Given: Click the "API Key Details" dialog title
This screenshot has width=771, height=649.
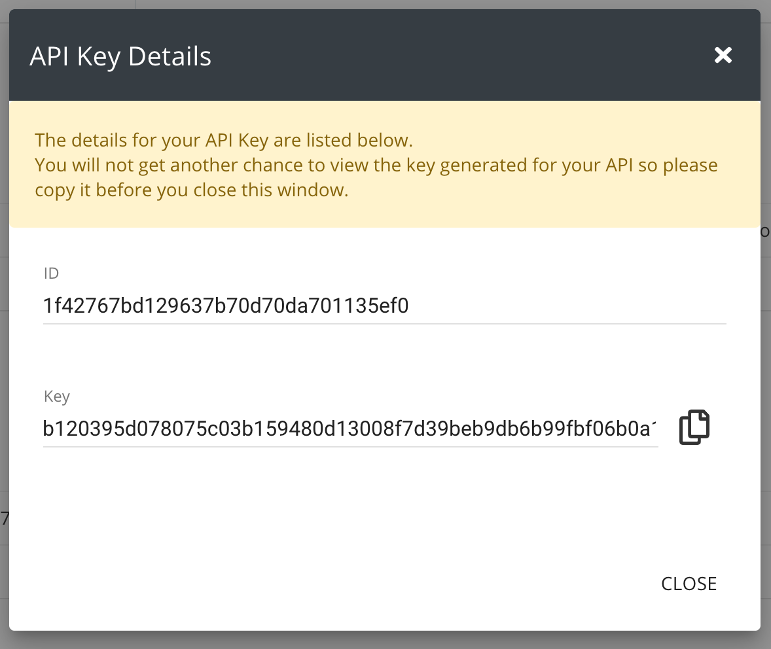Looking at the screenshot, I should click(120, 56).
